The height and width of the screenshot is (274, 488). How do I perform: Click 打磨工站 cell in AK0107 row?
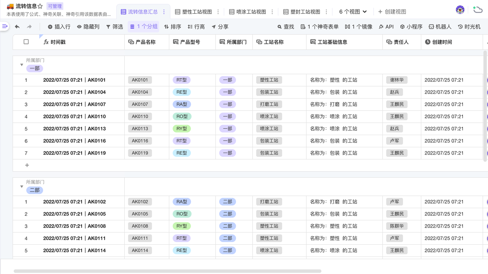[x=269, y=104]
